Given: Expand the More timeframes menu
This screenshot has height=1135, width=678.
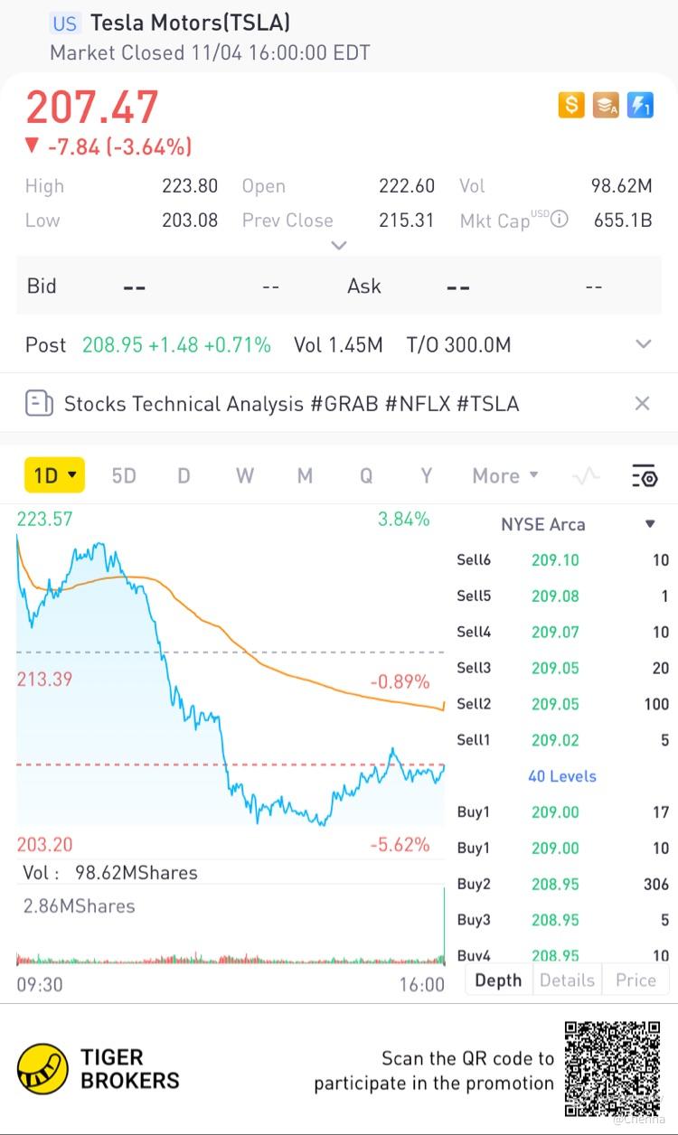Looking at the screenshot, I should 504,475.
